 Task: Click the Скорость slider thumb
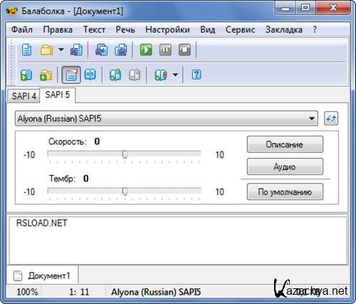pos(125,154)
